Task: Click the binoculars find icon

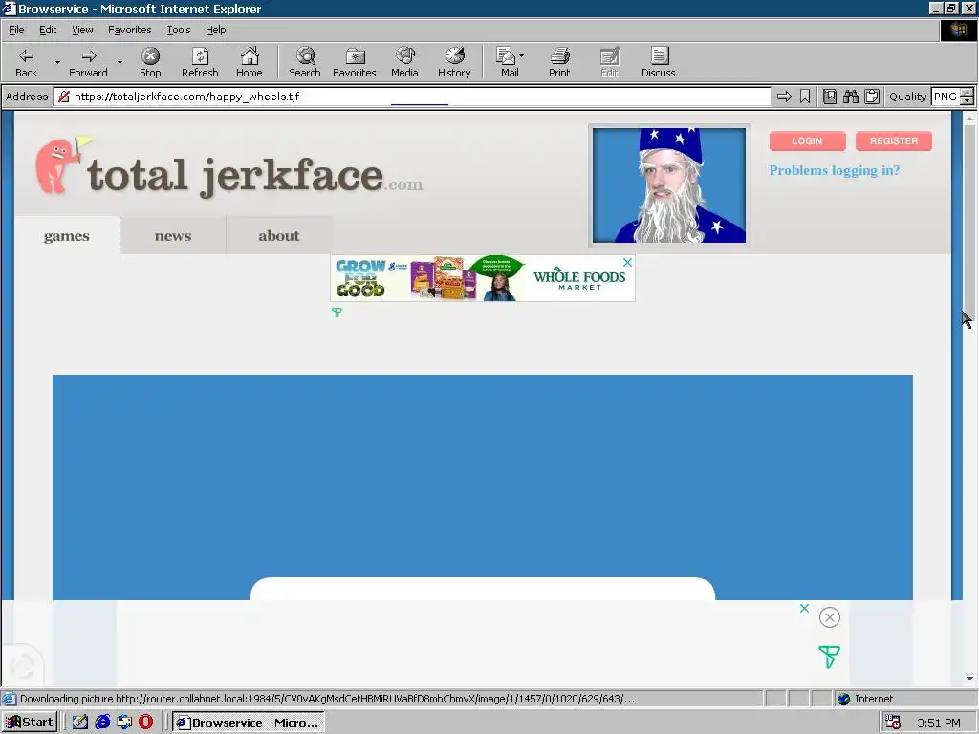Action: click(850, 97)
